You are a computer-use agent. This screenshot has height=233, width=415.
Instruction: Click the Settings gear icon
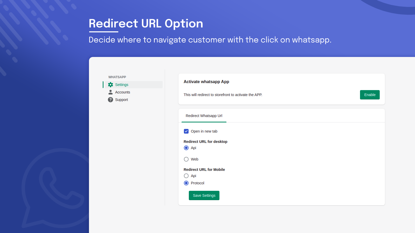tap(110, 85)
